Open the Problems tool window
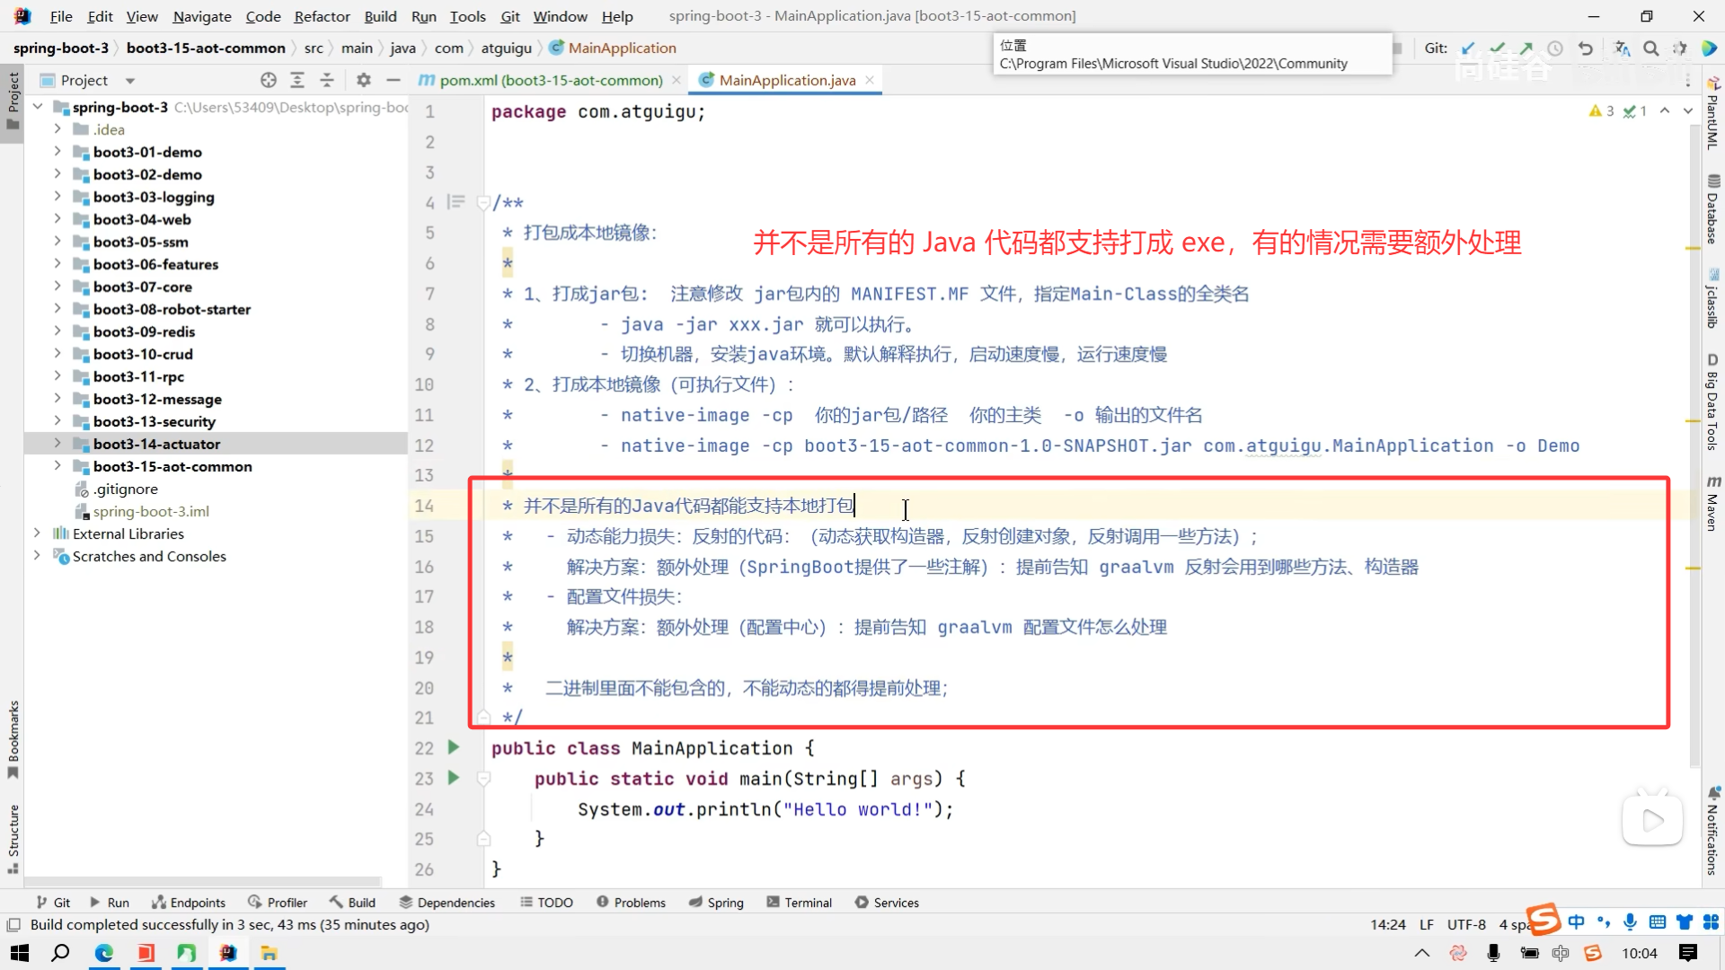This screenshot has width=1725, height=970. pyautogui.click(x=631, y=903)
